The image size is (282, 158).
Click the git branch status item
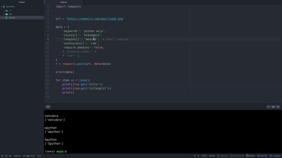pyautogui.click(x=223, y=156)
